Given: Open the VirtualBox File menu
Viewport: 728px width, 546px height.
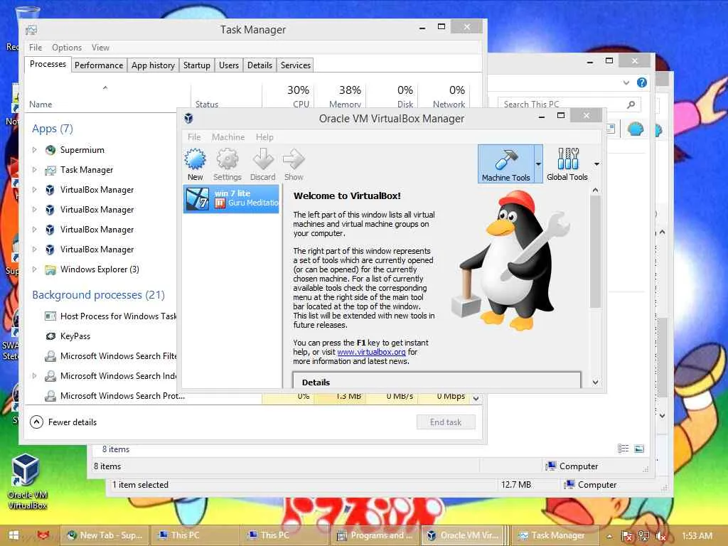Looking at the screenshot, I should tap(194, 137).
